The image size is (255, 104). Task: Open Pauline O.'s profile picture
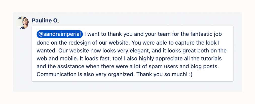[x=23, y=23]
